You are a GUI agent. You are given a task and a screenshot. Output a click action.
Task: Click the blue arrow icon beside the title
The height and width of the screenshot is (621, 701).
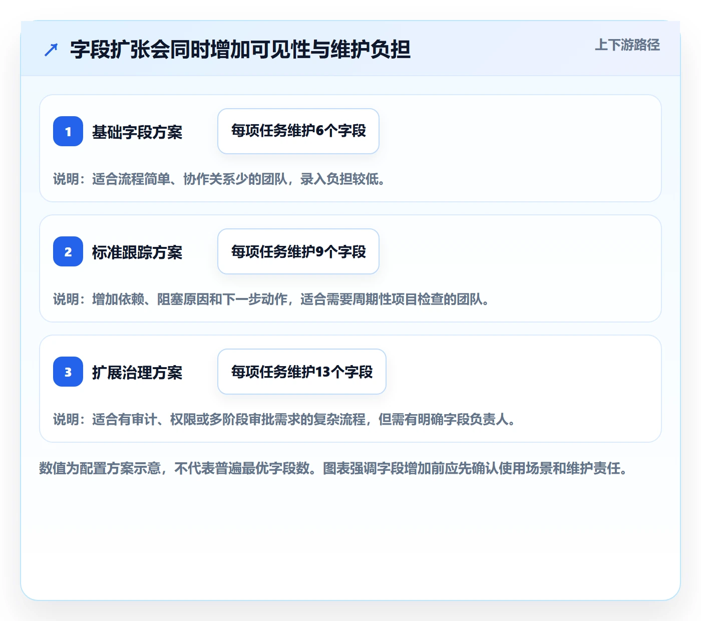[x=51, y=50]
